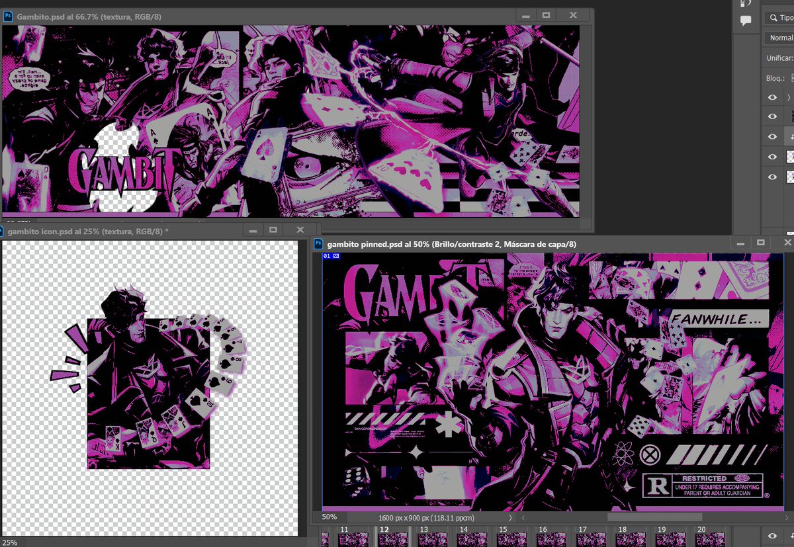The height and width of the screenshot is (547, 794).
Task: Click the slice 01 badge on pinned canvas
Action: coord(331,256)
